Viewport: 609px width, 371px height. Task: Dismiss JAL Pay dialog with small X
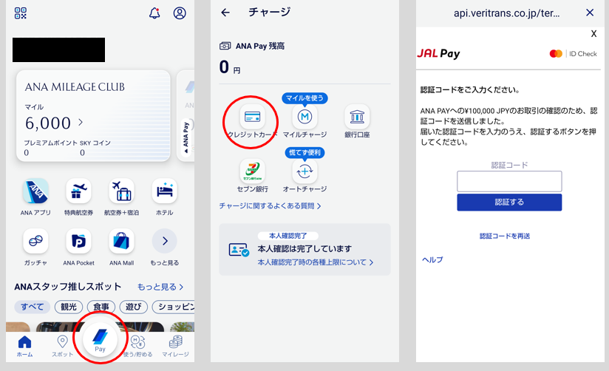pos(593,34)
